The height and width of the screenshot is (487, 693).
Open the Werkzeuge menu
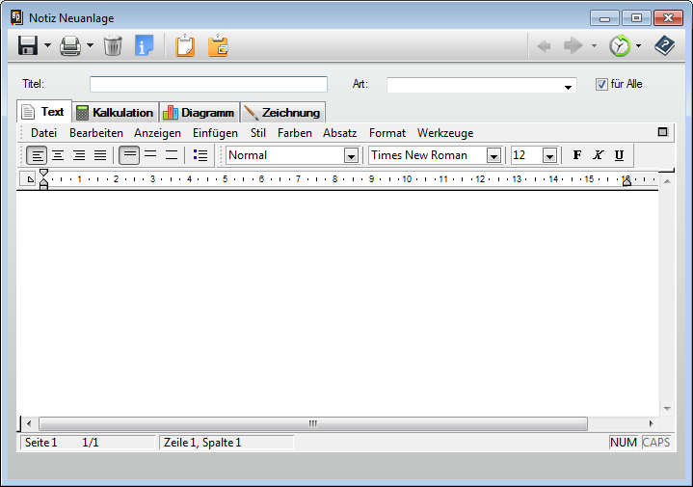tap(444, 133)
